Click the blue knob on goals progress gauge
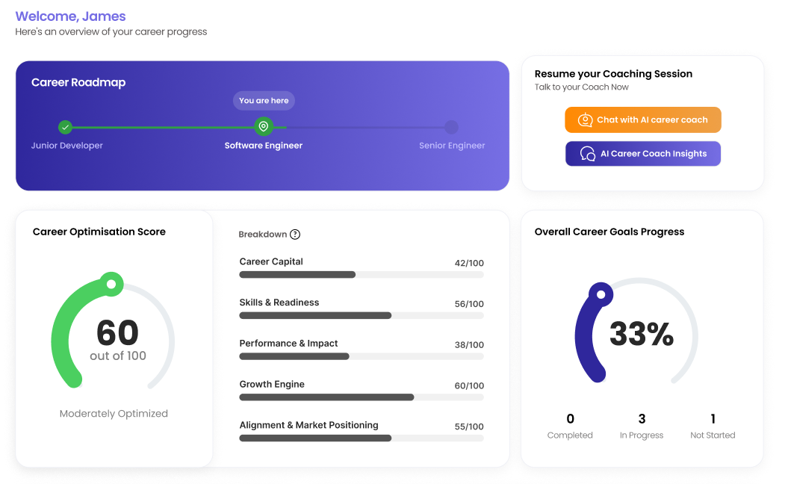 (x=601, y=294)
